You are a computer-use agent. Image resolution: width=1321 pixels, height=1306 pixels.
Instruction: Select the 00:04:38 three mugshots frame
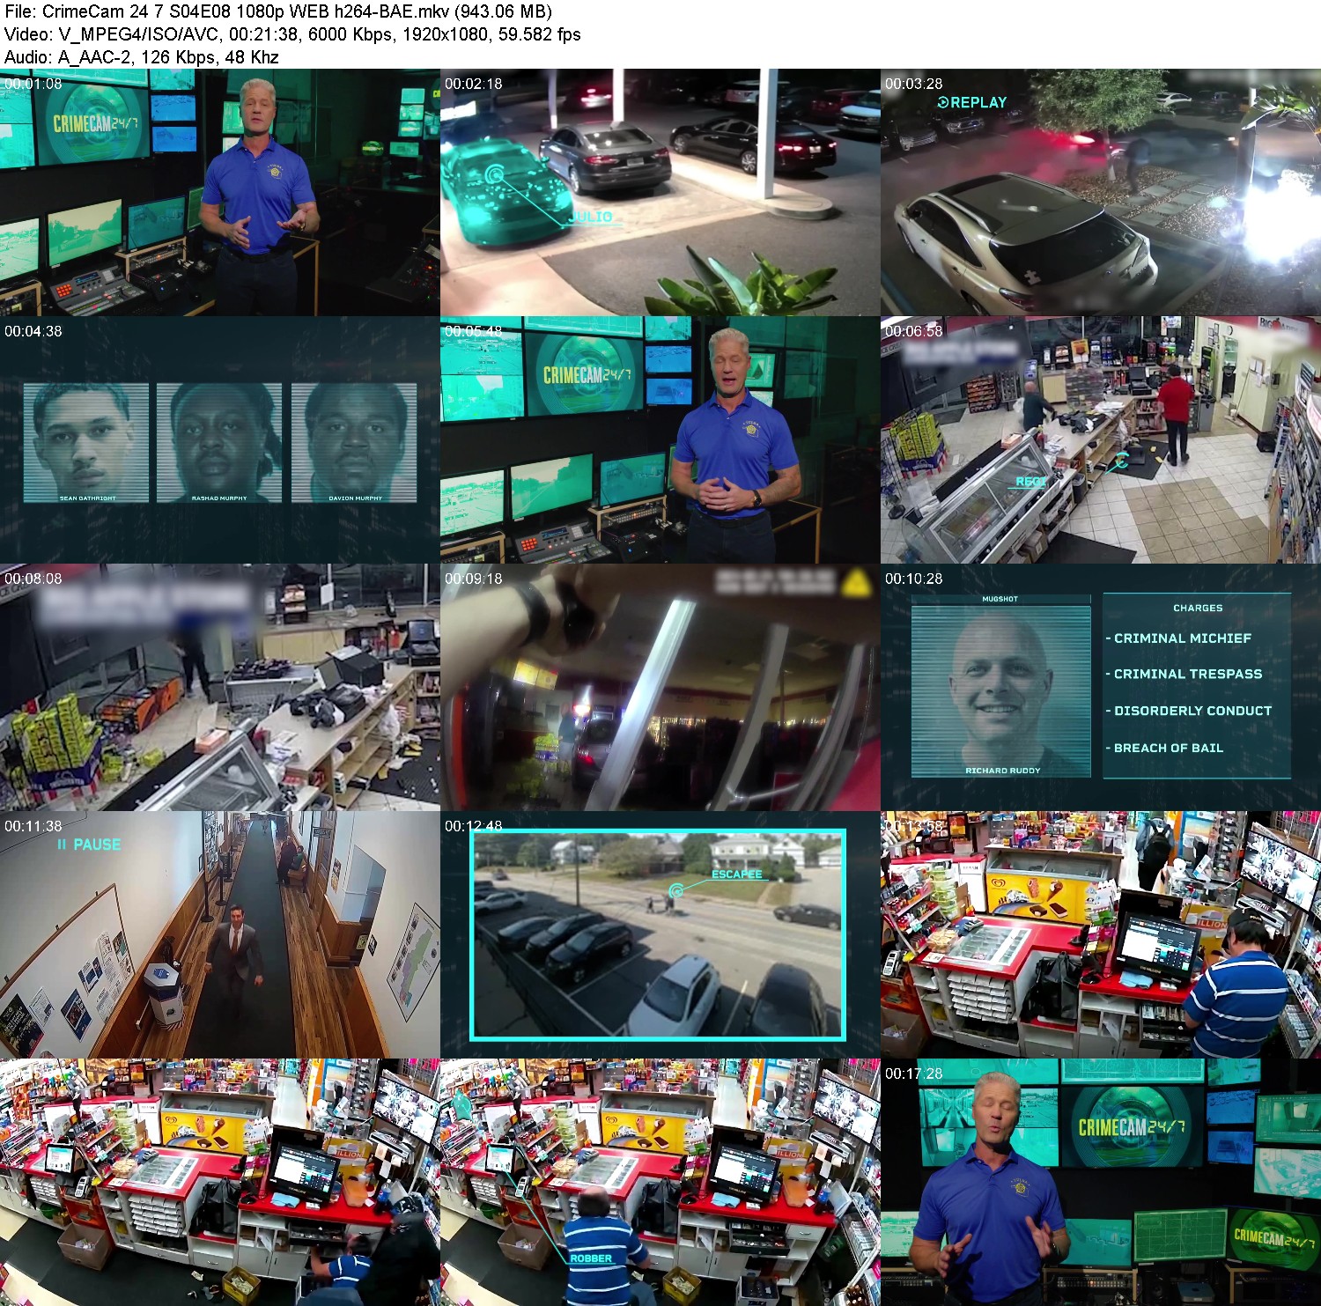(x=220, y=440)
